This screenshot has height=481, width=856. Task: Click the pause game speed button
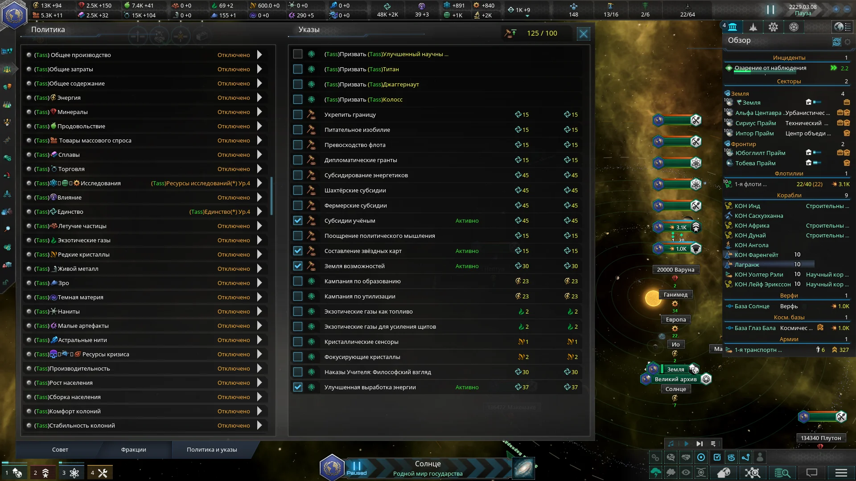coord(770,10)
